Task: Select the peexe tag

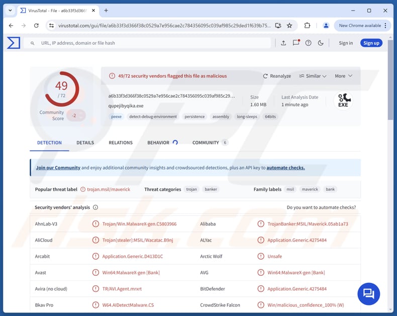Action: 116,117
